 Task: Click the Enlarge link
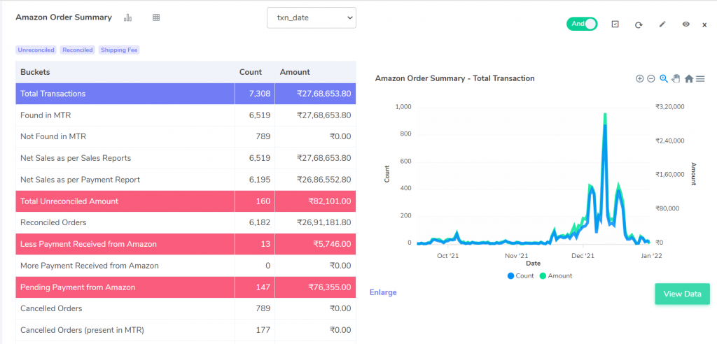coord(383,292)
